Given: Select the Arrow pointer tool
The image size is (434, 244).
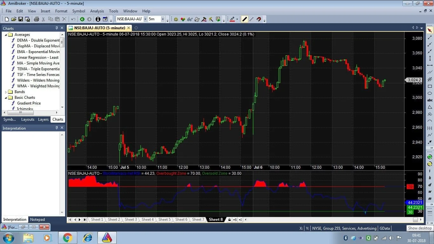Looking at the screenshot, I should [x=430, y=30].
